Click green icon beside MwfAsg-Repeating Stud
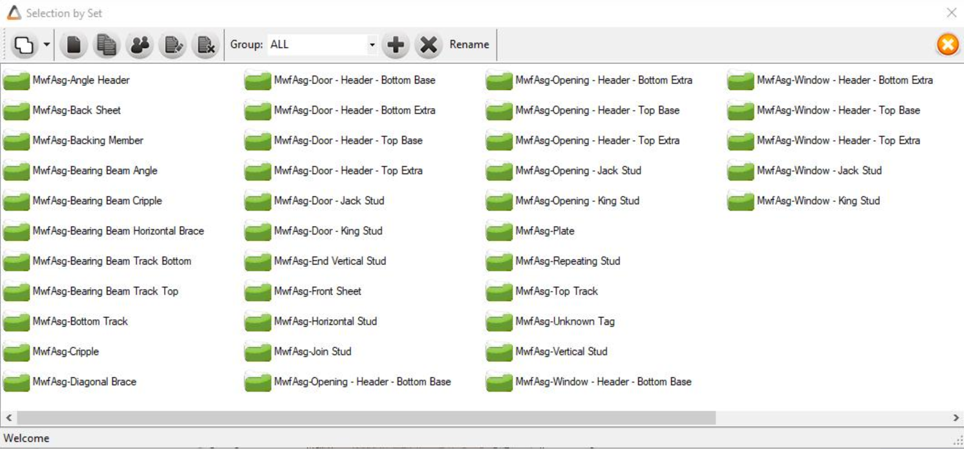 coord(499,261)
